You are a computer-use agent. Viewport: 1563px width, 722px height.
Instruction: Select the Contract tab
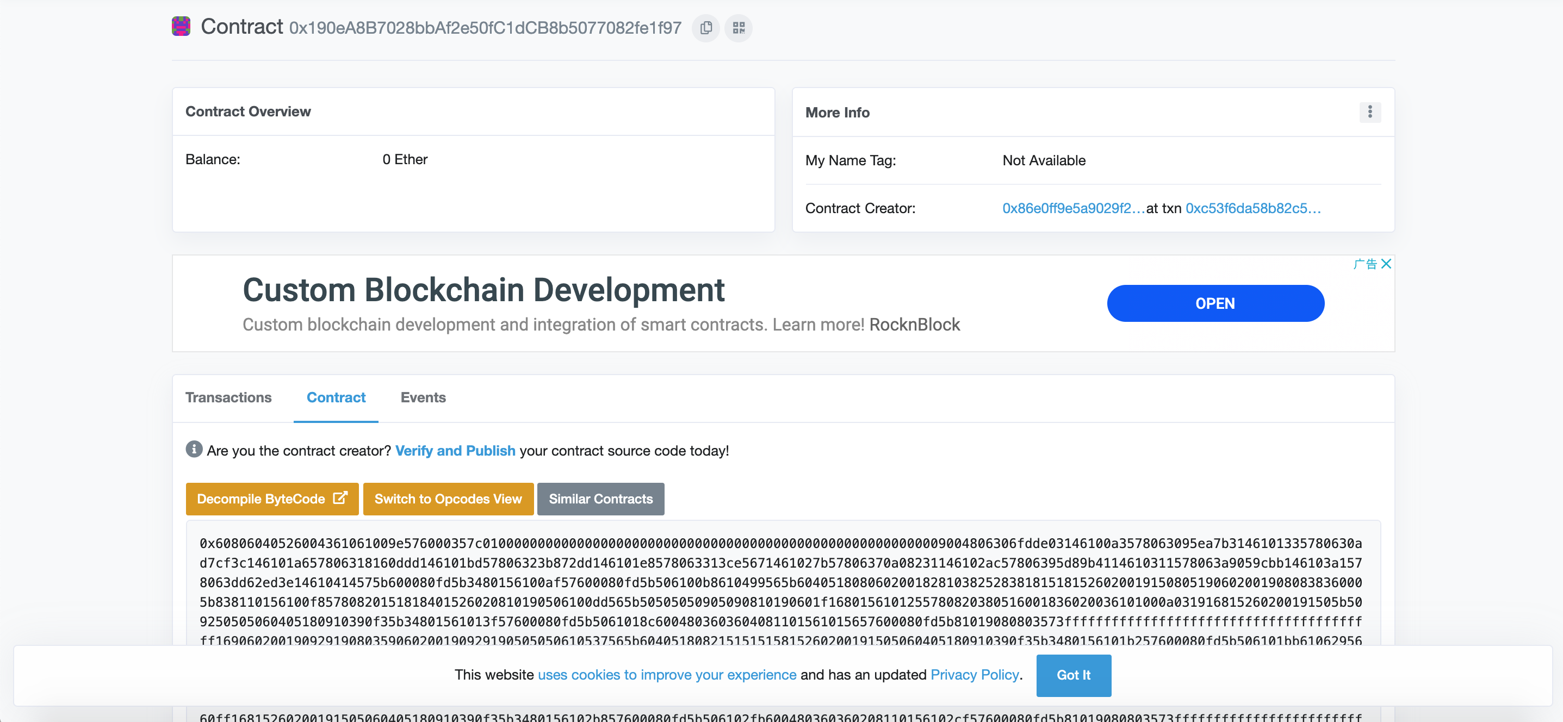pyautogui.click(x=336, y=397)
